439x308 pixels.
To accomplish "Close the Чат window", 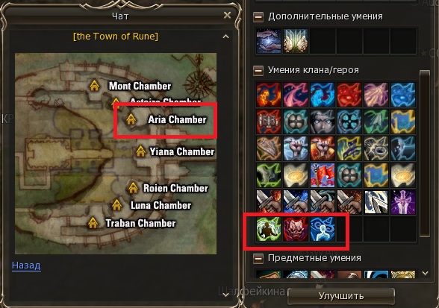I will click(x=227, y=15).
